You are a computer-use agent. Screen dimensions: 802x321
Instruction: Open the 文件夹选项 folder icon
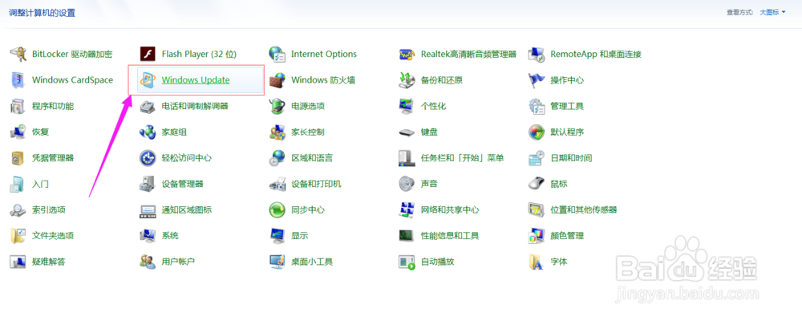coord(18,236)
